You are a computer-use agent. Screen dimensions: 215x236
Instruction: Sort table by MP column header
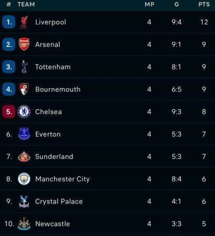click(149, 4)
